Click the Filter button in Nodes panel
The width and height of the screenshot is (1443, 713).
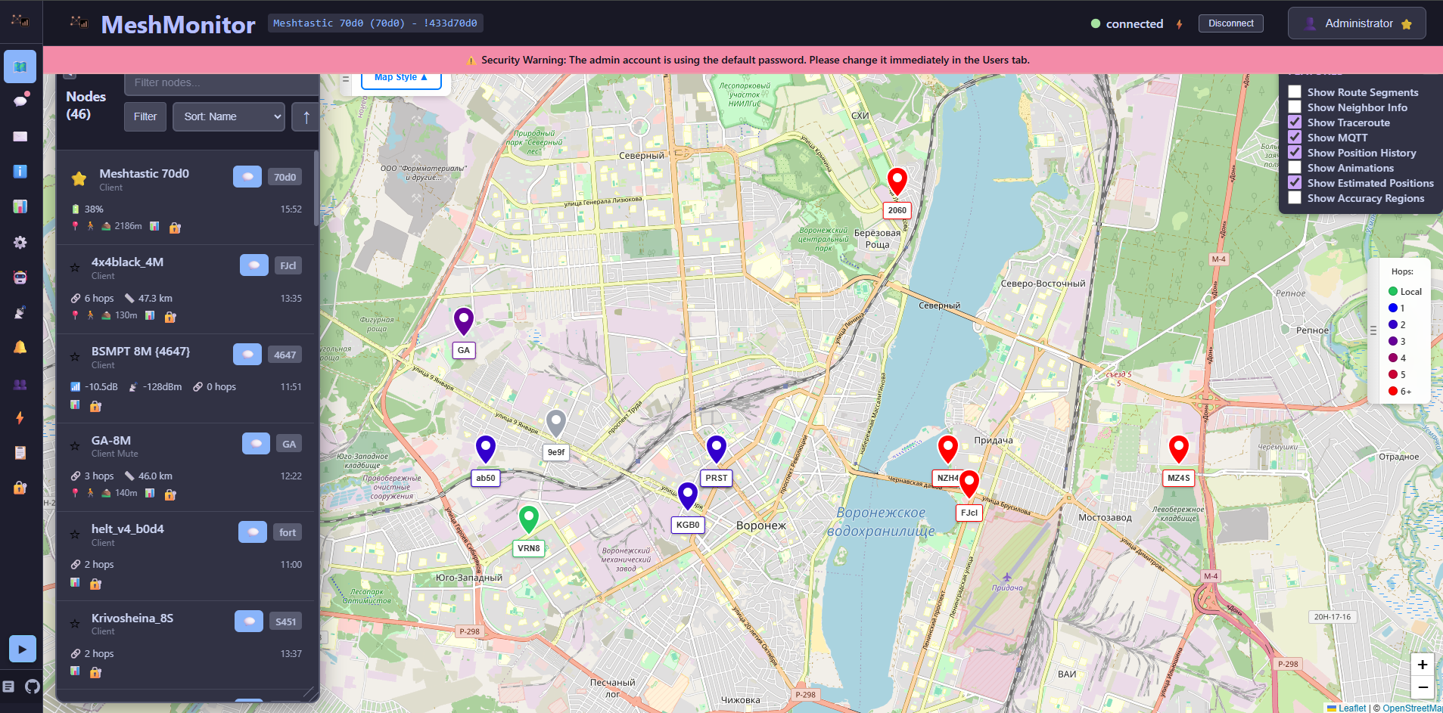(145, 116)
